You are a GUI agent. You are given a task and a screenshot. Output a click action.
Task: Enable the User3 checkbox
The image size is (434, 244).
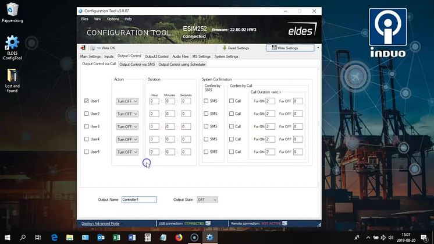tap(86, 126)
